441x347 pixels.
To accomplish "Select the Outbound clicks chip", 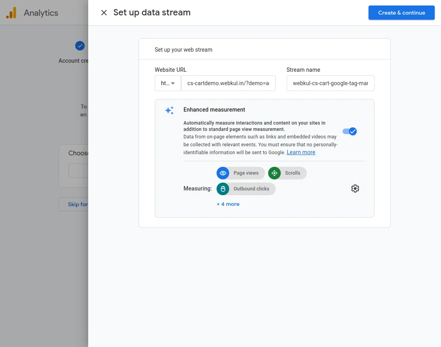I will [x=251, y=188].
